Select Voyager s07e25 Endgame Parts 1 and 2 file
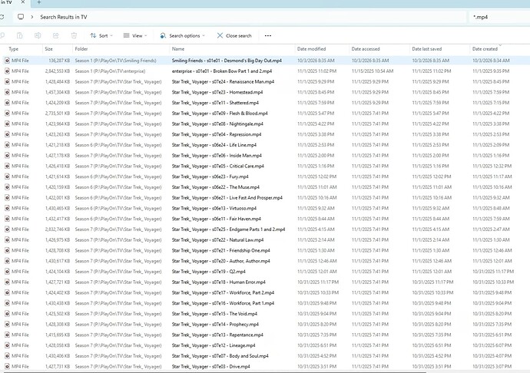530x373 pixels. 228,229
